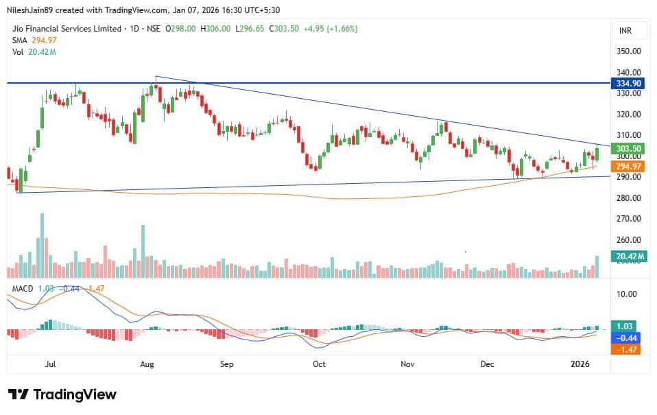Click the 260.00 price axis label
657x415 pixels.
(628, 240)
